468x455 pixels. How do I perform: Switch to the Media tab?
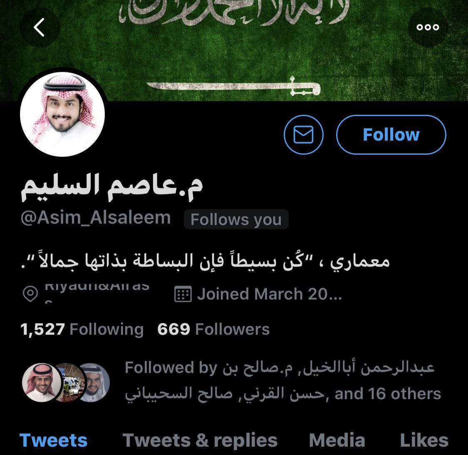[337, 440]
